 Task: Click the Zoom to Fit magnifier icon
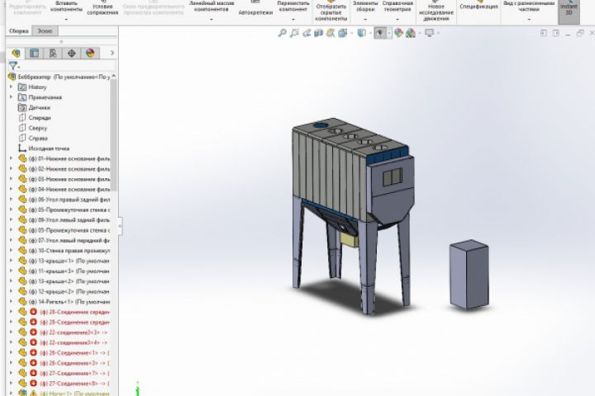pos(282,33)
